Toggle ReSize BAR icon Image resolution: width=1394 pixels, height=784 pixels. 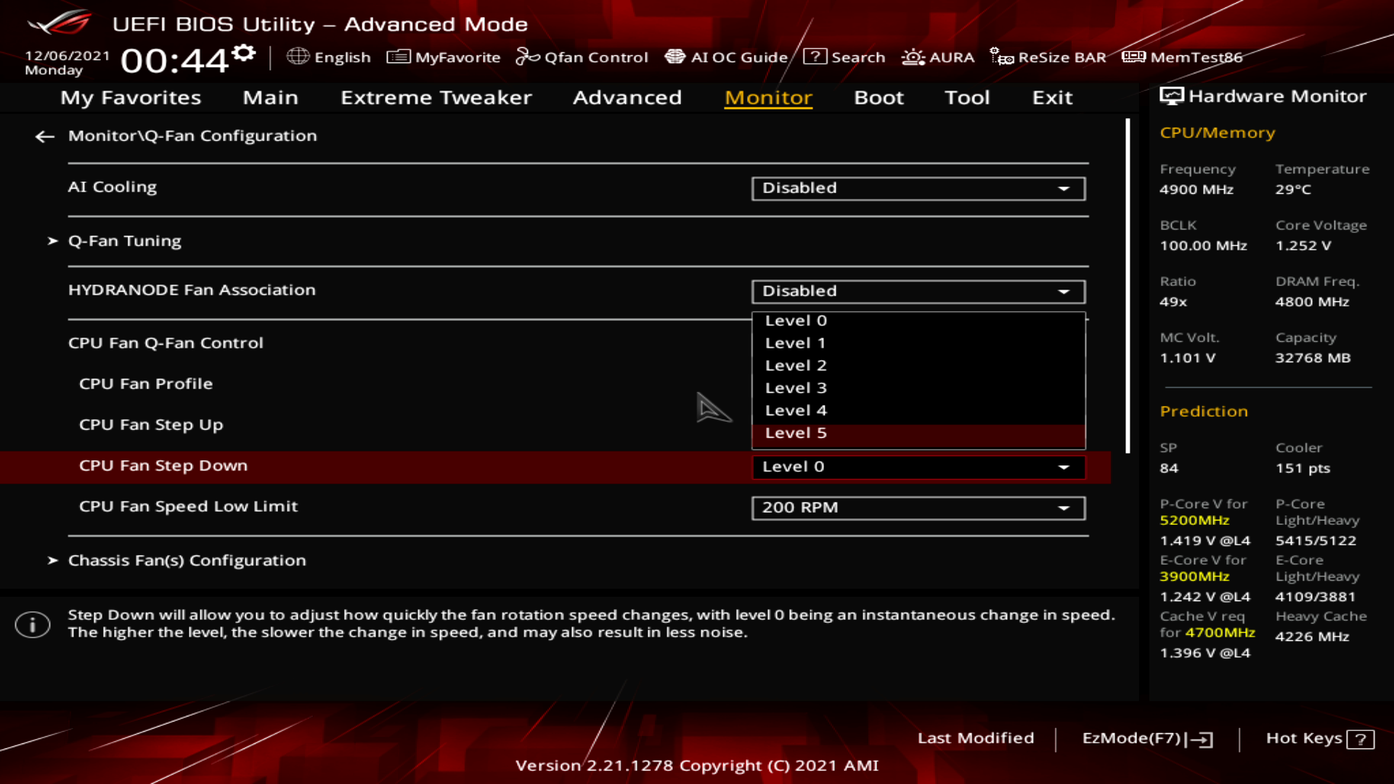(1001, 57)
